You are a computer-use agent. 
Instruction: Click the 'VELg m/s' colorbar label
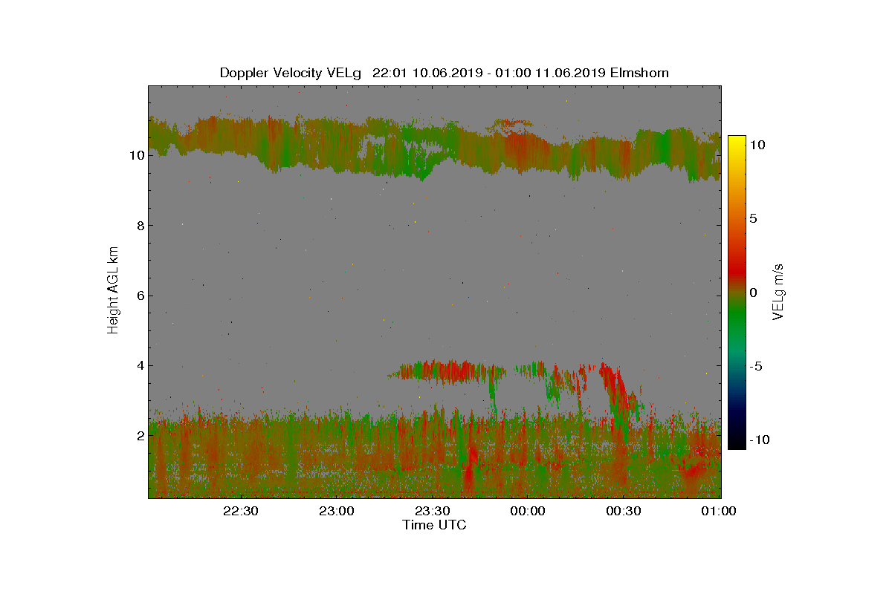click(x=779, y=290)
